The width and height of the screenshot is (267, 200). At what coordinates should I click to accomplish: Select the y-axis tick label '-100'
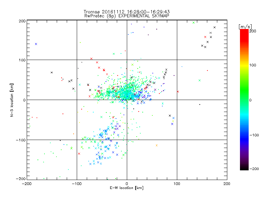pos(21,140)
